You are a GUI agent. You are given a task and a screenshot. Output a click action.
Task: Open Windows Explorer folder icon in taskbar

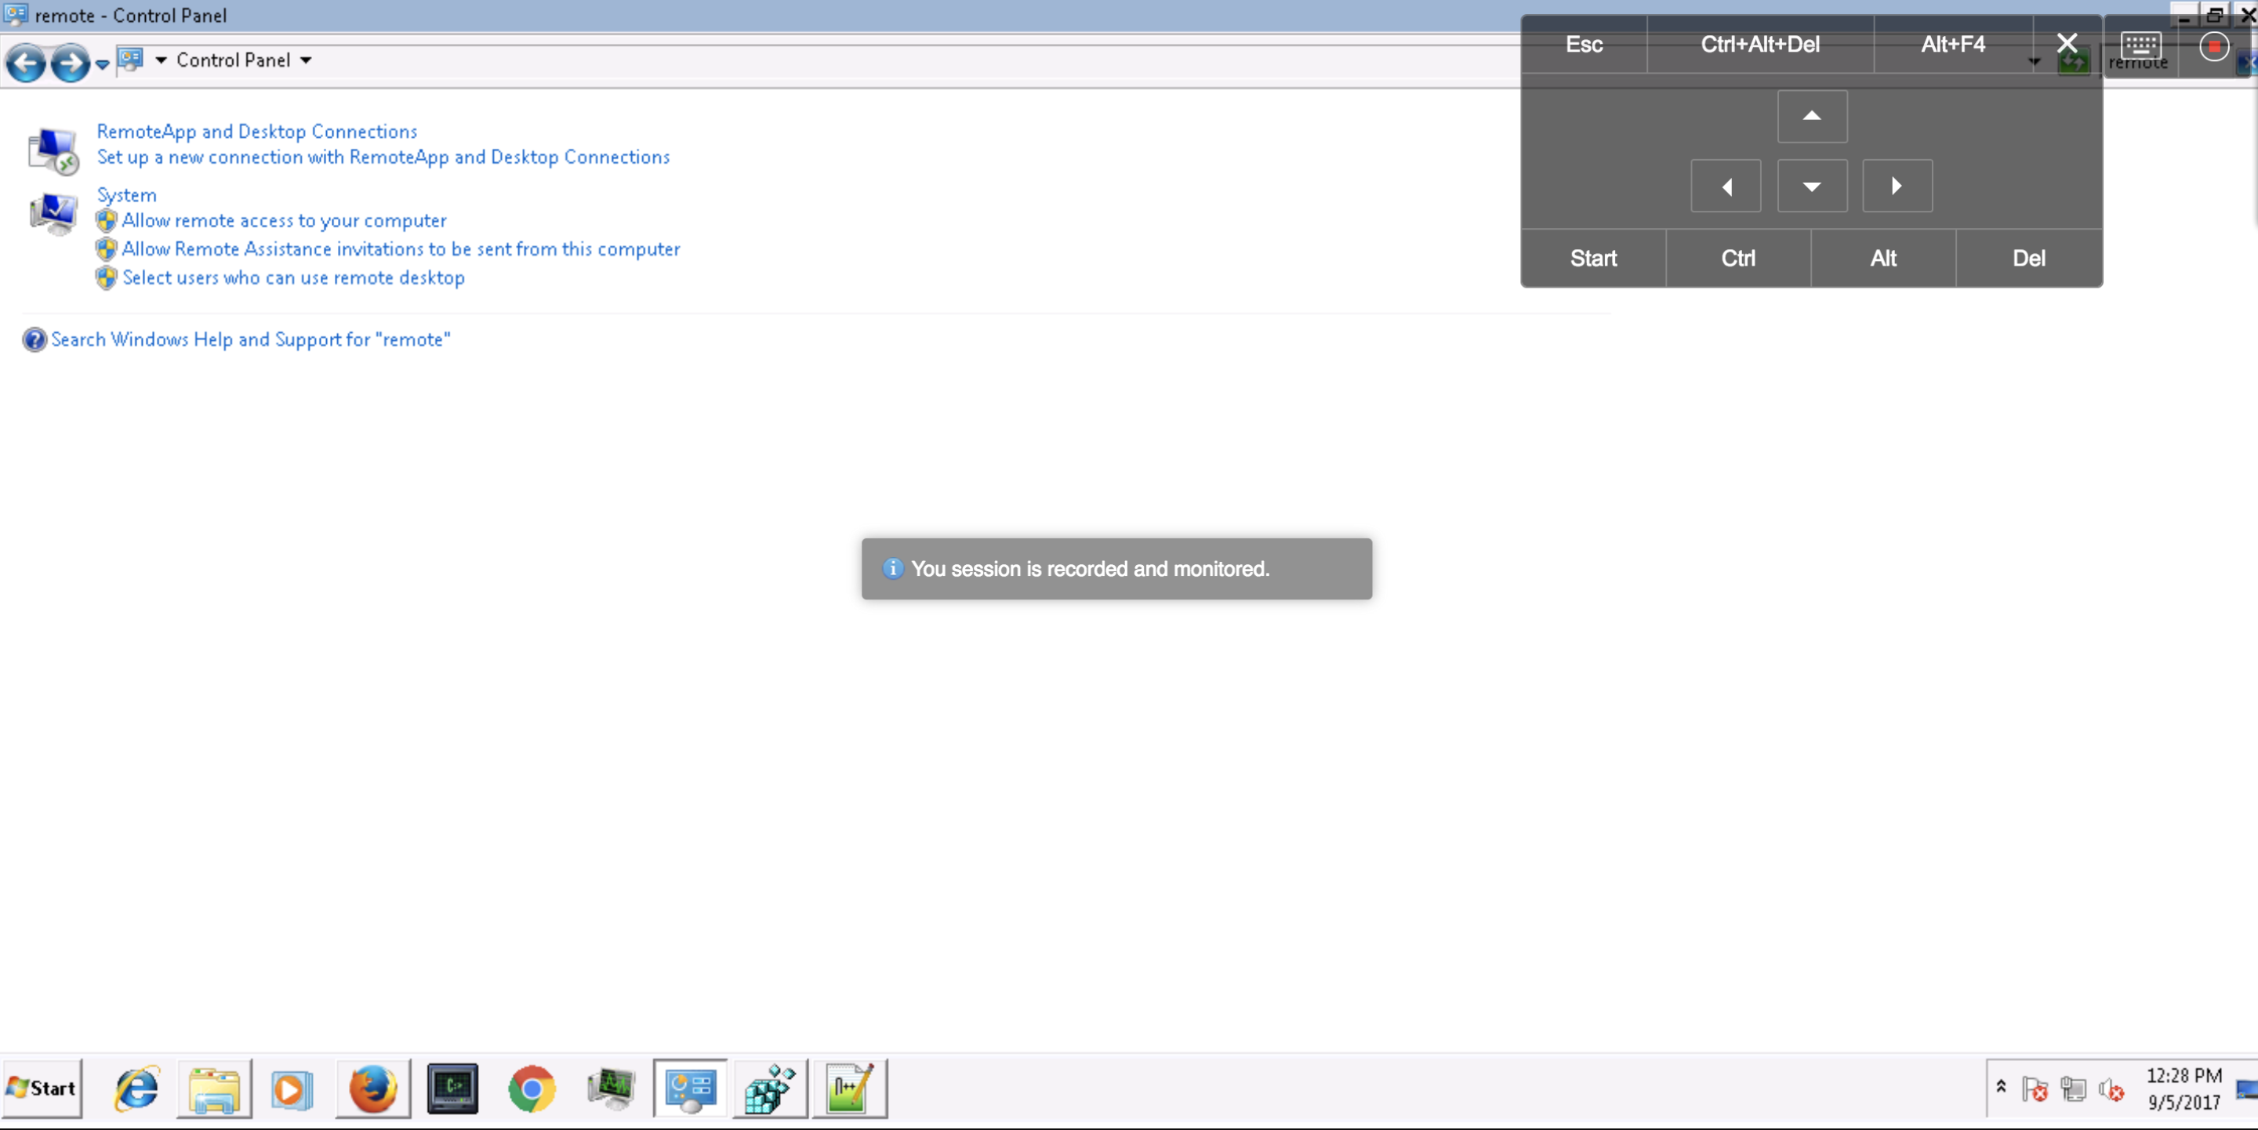tap(214, 1088)
